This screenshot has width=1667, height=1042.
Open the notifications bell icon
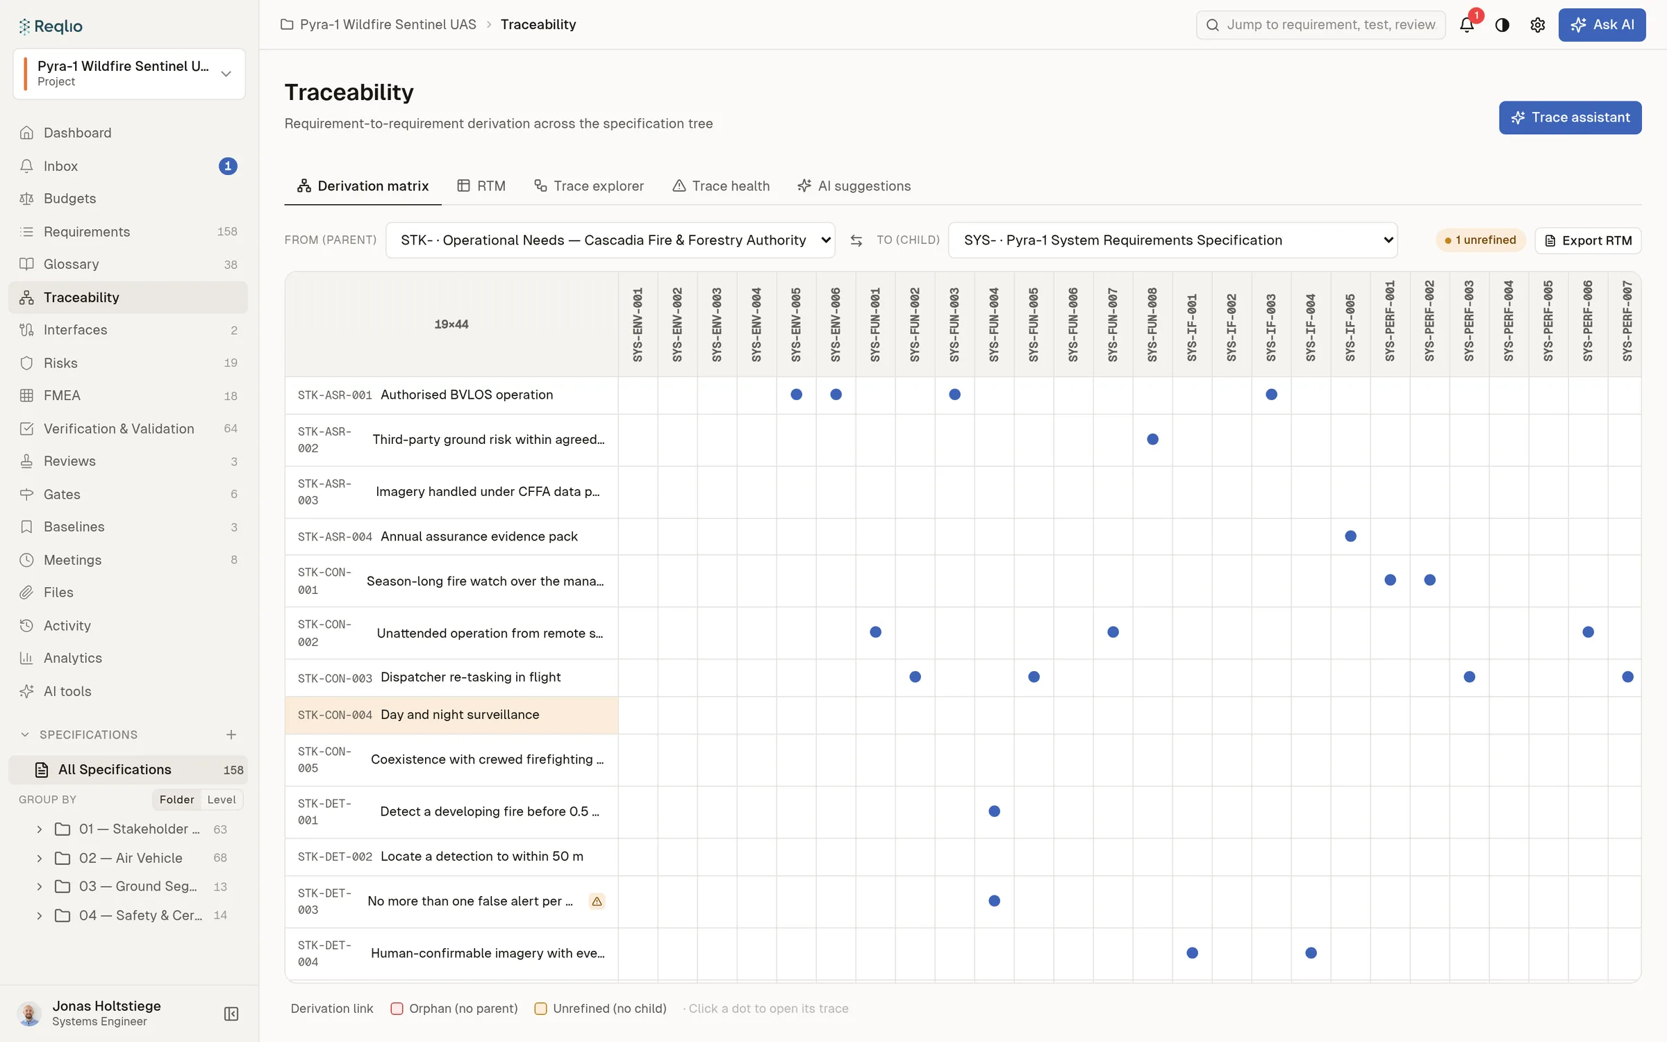point(1466,25)
